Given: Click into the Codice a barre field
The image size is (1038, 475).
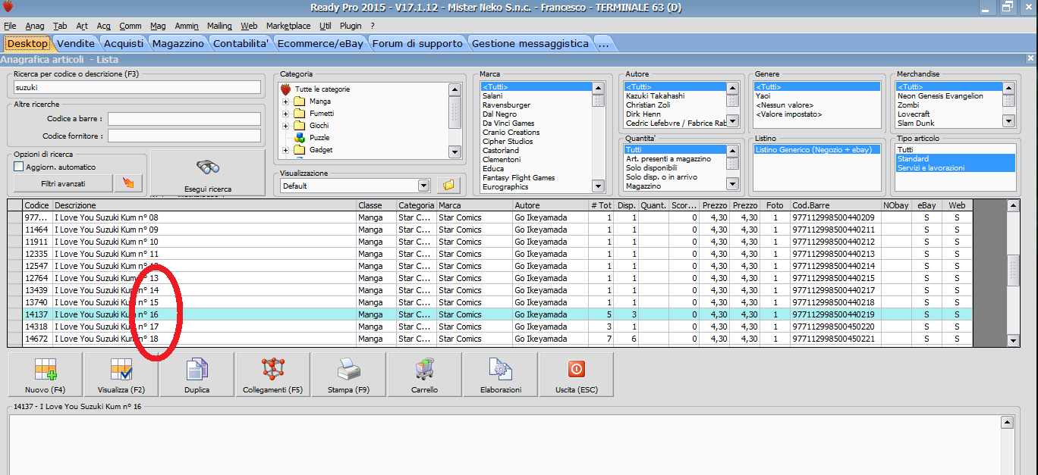Looking at the screenshot, I should [184, 119].
